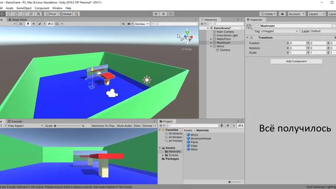Open the Help menu
The image size is (336, 189).
click(68, 8)
